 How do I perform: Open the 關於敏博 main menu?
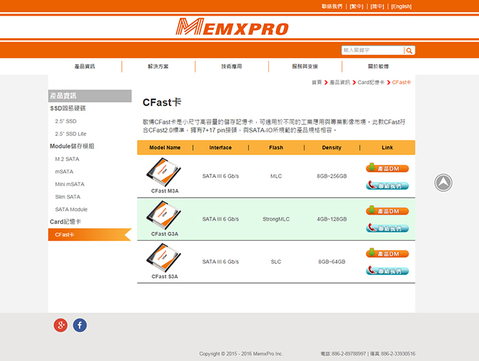coord(378,66)
